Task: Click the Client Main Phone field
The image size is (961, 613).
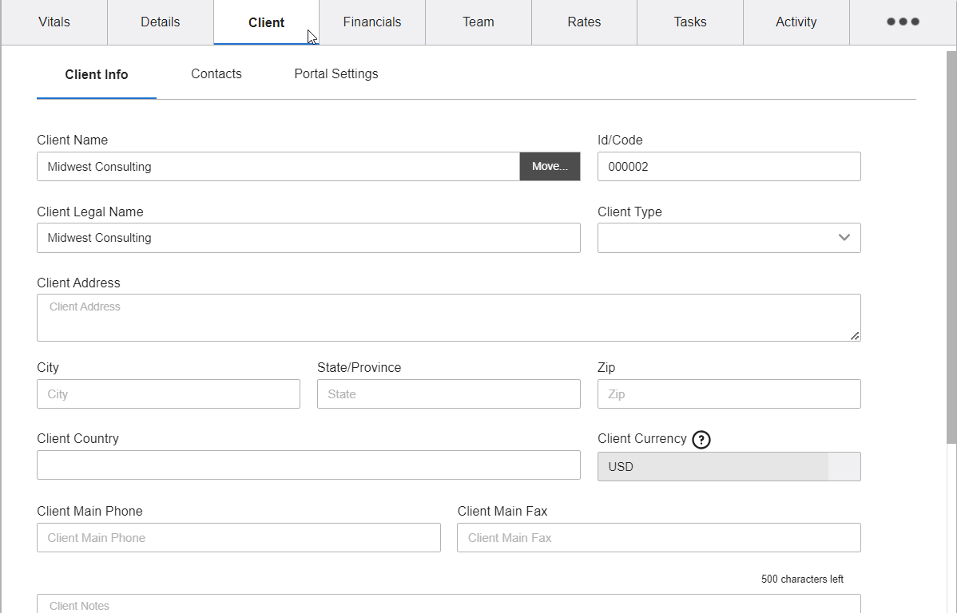Action: point(238,537)
